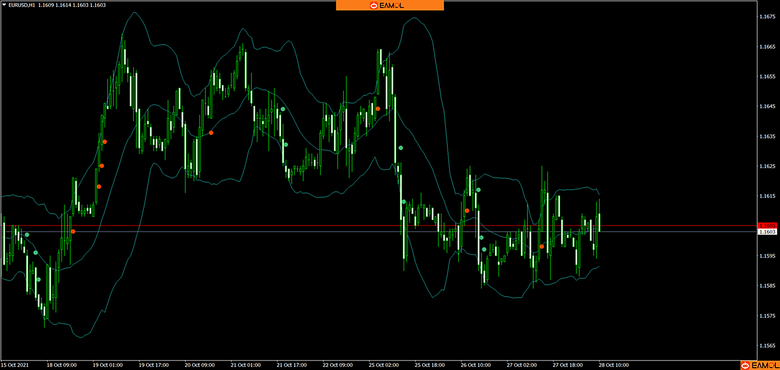Viewport: 780px width, 370px height.
Task: Click the orange signal dot near 1.1645 on 25 Oct
Action: [378, 109]
